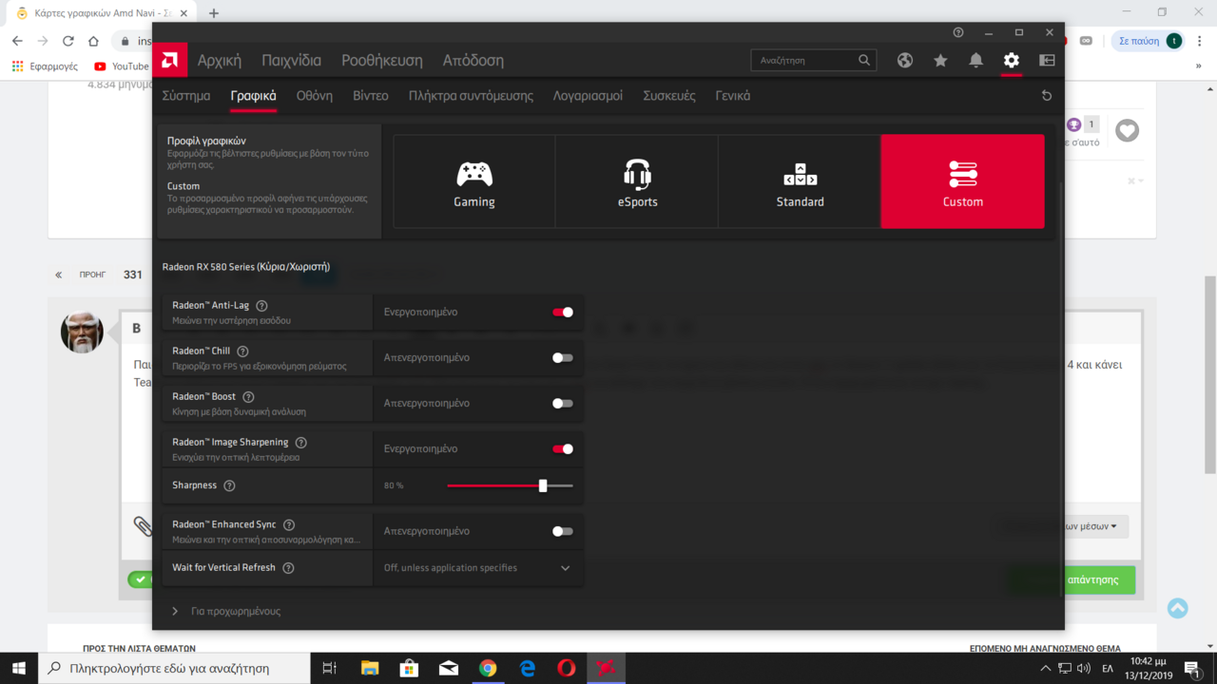Open the Mail app from the taskbar
This screenshot has height=684, width=1217.
[449, 668]
